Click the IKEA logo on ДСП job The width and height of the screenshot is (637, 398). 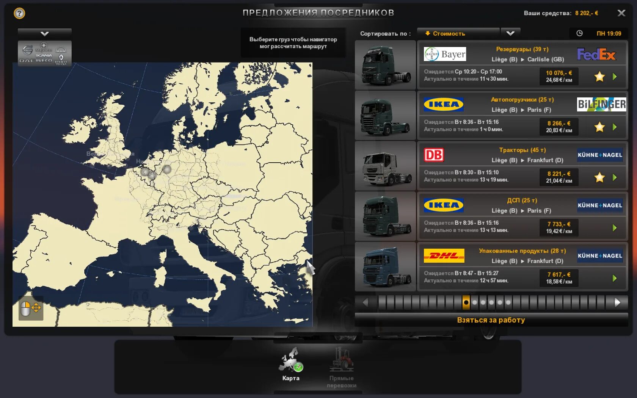pos(444,205)
